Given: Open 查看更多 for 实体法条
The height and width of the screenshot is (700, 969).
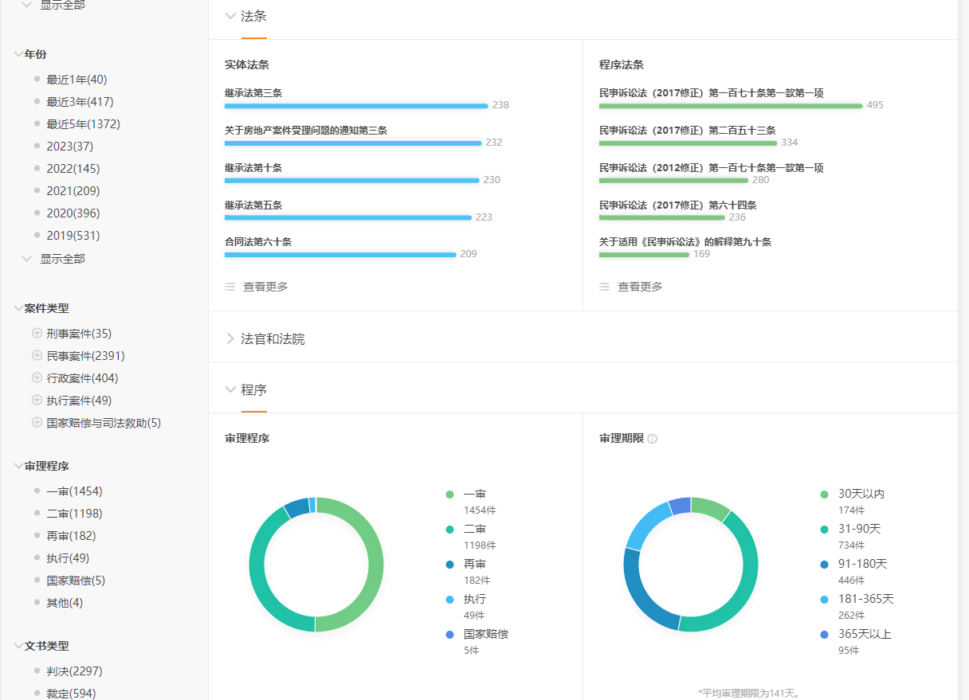Looking at the screenshot, I should tap(265, 287).
